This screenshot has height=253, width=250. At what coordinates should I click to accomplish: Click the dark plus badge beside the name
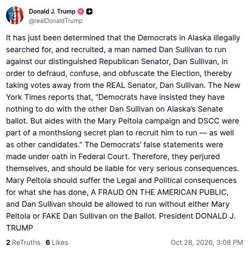[89, 12]
